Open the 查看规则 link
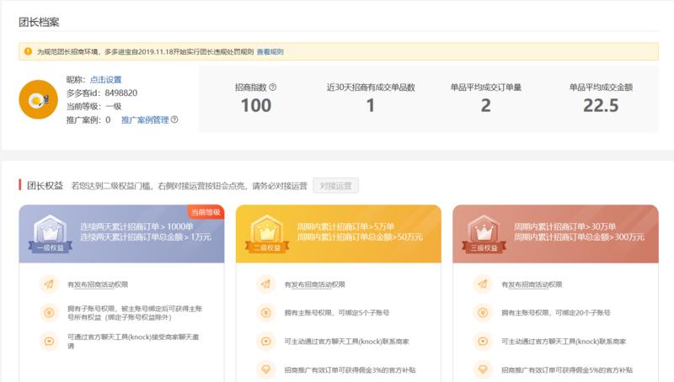The image size is (674, 382). click(x=270, y=52)
